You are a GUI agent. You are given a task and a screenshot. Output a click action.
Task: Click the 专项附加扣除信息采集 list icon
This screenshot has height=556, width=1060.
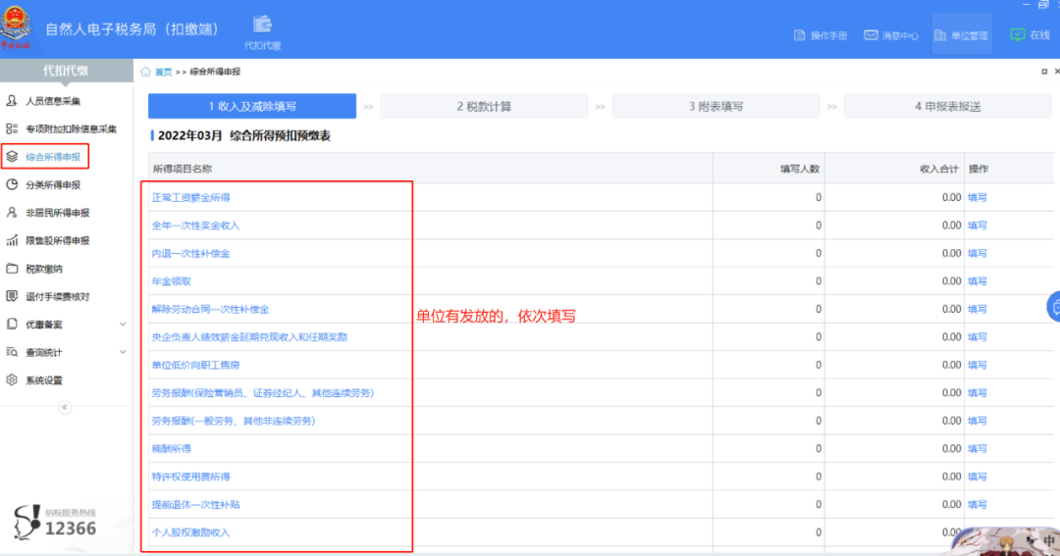pos(12,128)
